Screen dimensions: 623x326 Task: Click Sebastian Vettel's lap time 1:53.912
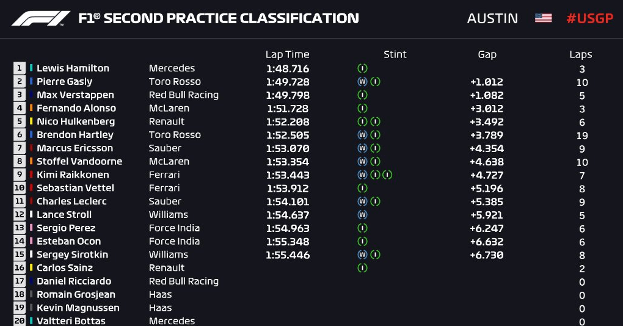pyautogui.click(x=288, y=188)
